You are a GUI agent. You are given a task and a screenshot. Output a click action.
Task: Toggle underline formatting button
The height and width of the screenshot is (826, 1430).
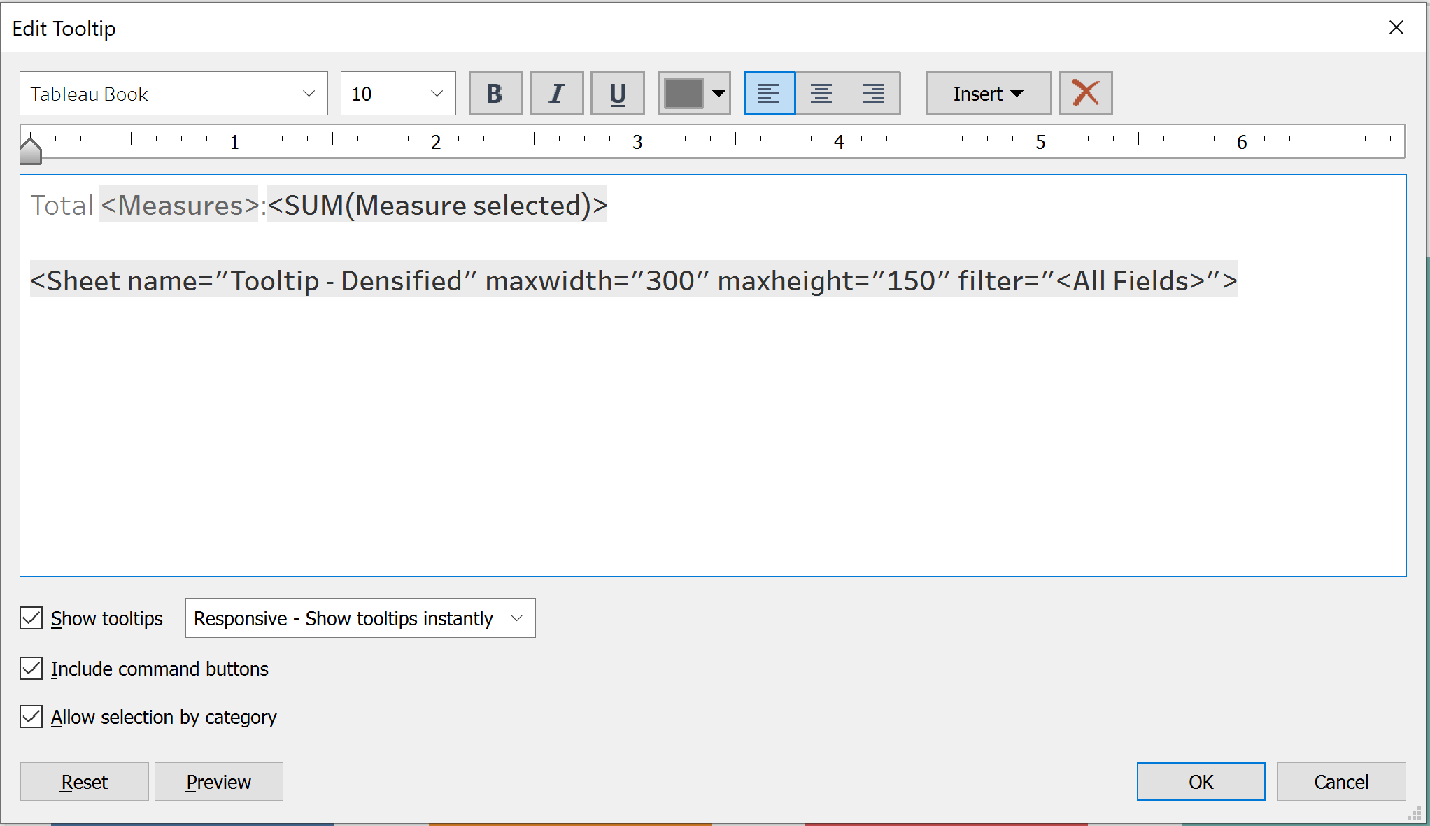point(617,93)
